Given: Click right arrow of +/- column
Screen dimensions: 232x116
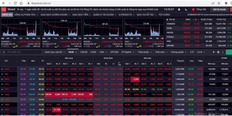Looking at the screenshot, I should (198, 20).
